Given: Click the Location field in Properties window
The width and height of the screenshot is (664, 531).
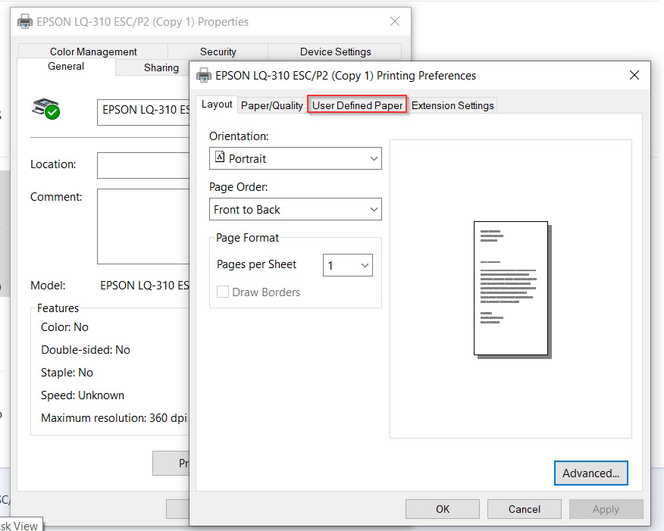Looking at the screenshot, I should coord(143,165).
